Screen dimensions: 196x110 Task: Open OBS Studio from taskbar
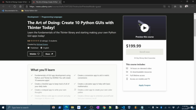(x=92, y=107)
